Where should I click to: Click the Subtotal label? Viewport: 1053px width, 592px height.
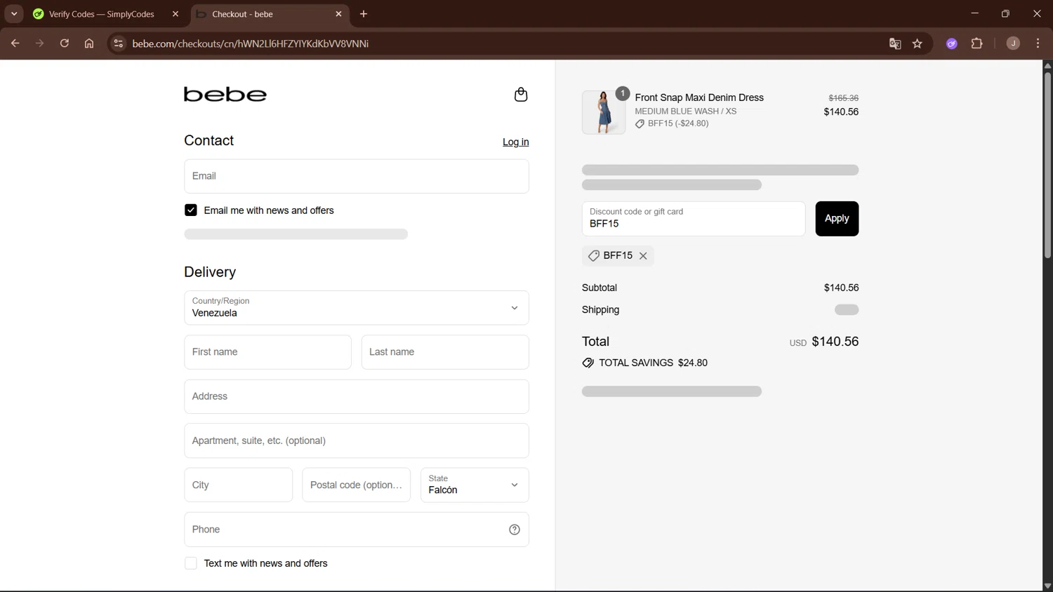click(x=600, y=288)
